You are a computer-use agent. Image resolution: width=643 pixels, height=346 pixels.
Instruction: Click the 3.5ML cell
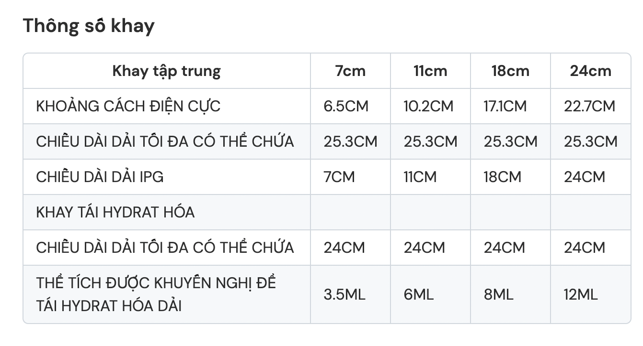(x=344, y=294)
